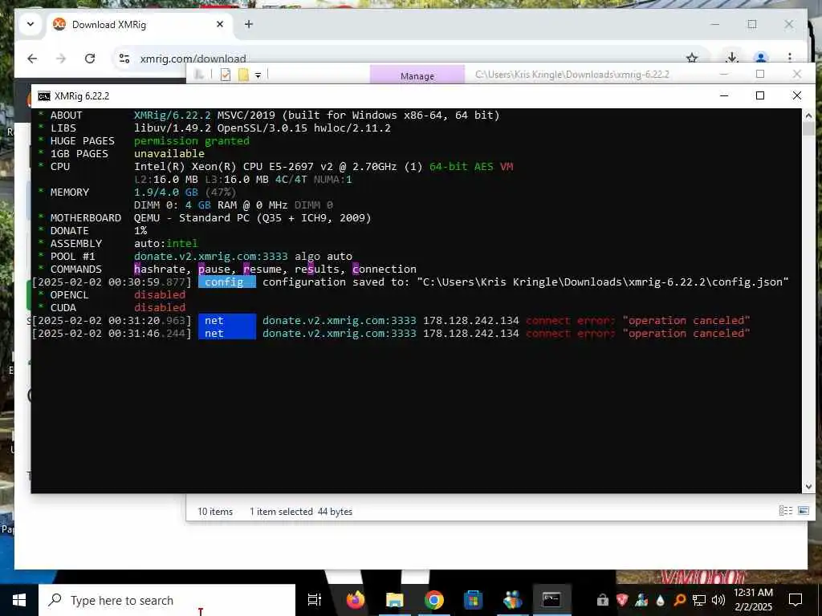The width and height of the screenshot is (822, 616).
Task: Click the File Explorer Properties quick access icon
Action: (x=226, y=75)
